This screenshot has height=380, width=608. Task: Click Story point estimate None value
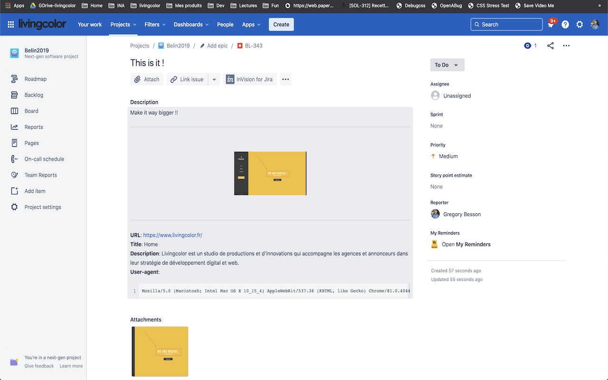[437, 187]
